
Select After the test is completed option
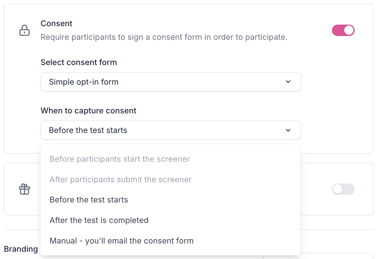tap(99, 220)
